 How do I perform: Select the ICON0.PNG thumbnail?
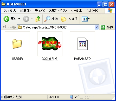[x=50, y=44]
